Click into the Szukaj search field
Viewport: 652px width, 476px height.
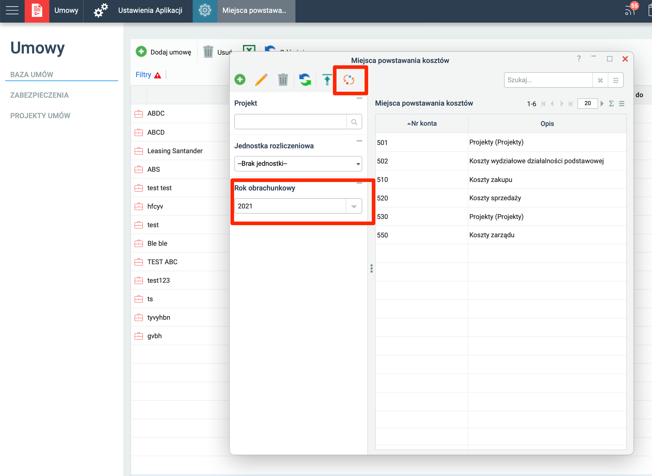coord(548,80)
